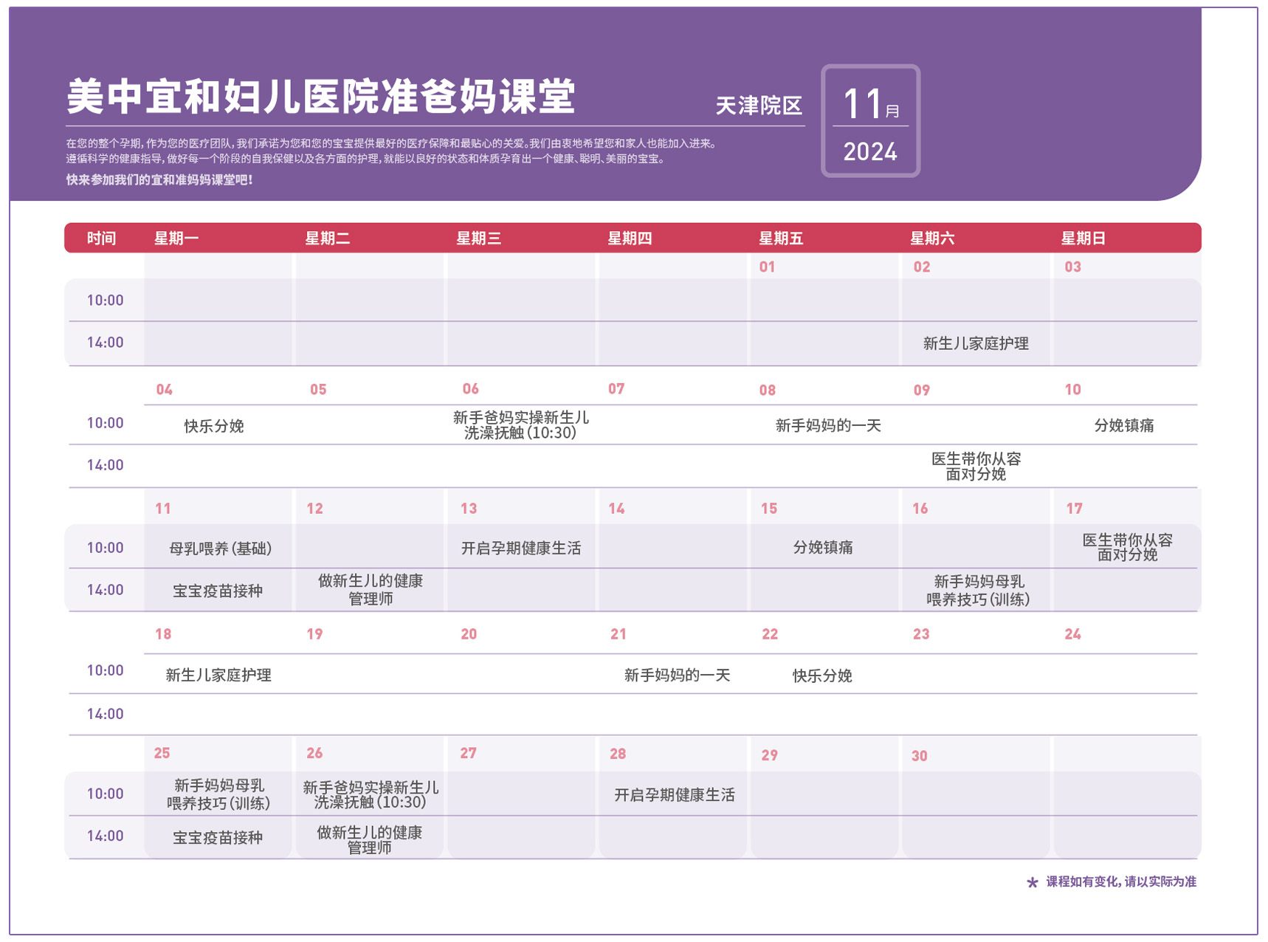Viewport: 1268px width, 942px height.
Task: Click the 快乐分娩 class on the 22nd
Action: pos(822,675)
